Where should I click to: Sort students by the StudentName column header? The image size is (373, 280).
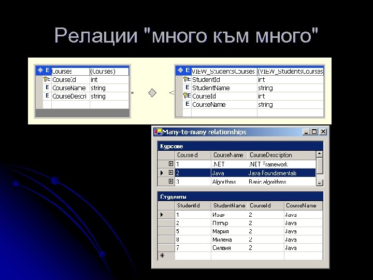[229, 206]
